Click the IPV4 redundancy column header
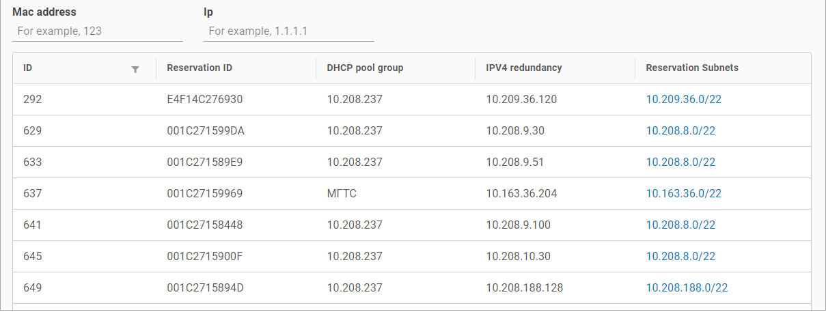Image resolution: width=826 pixels, height=312 pixels. click(524, 68)
